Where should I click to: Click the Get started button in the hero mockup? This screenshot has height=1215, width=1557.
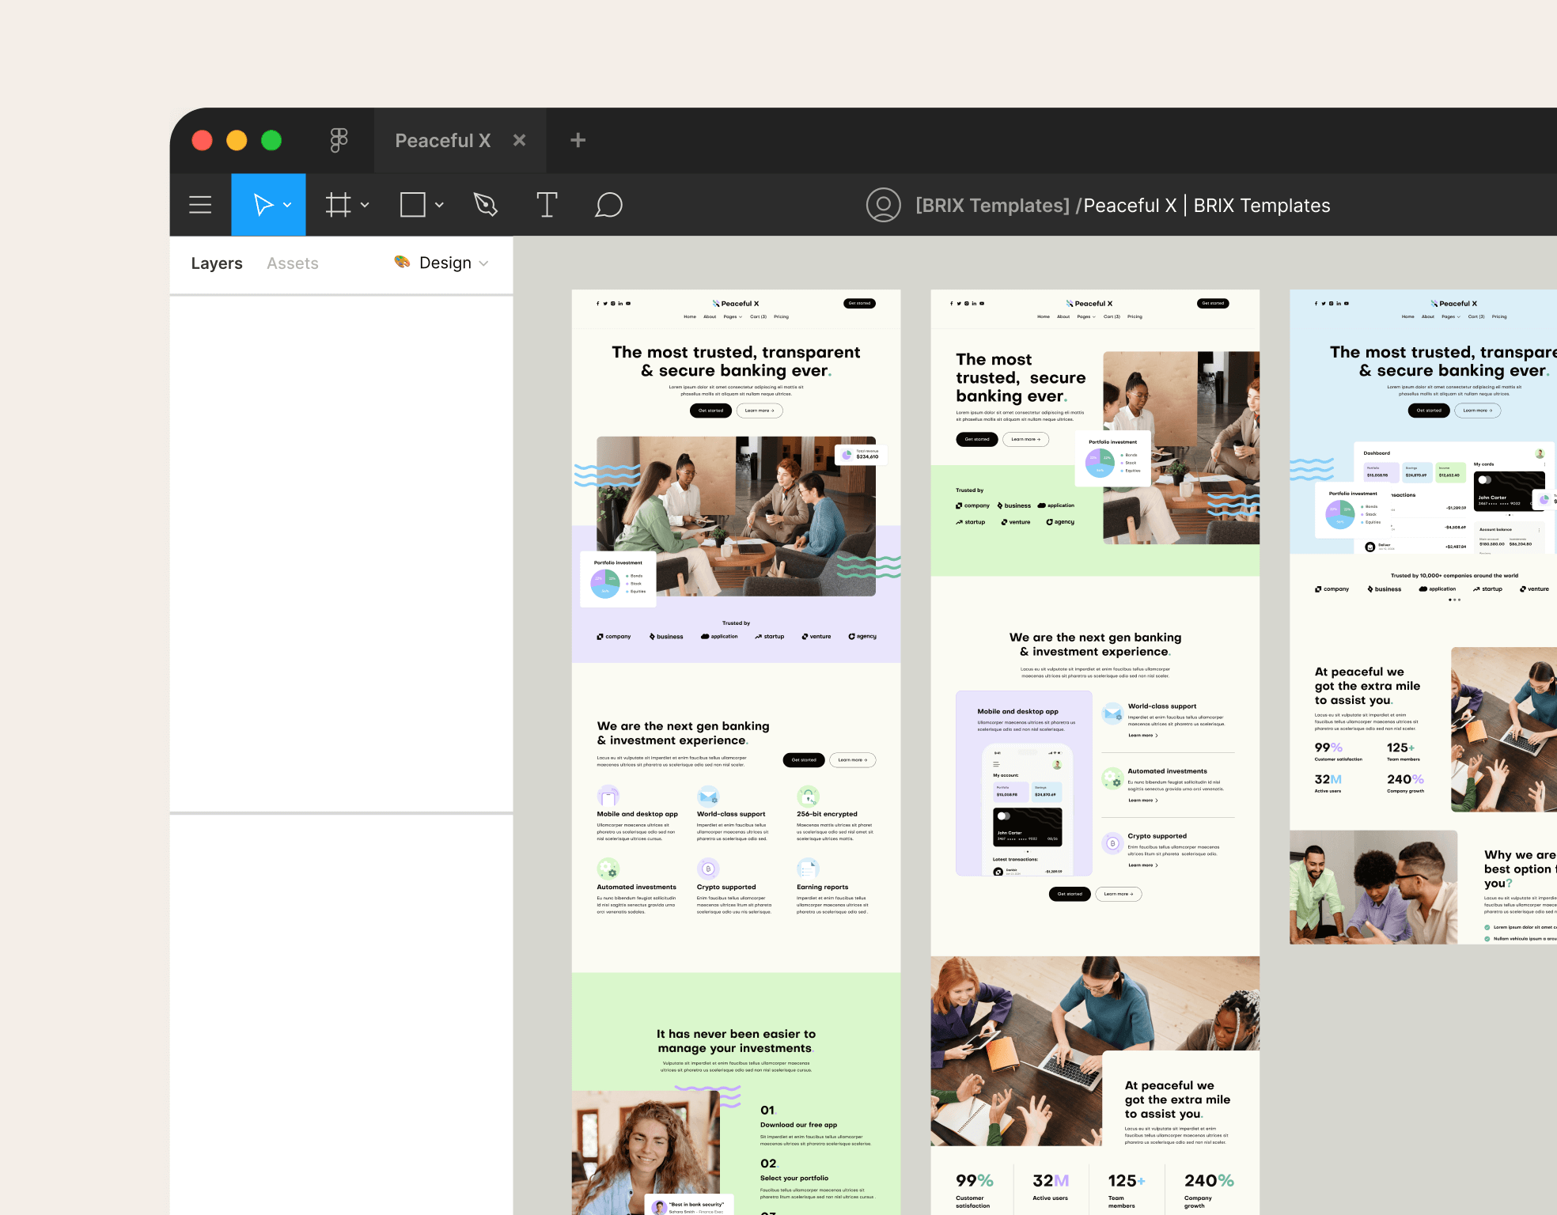pyautogui.click(x=710, y=411)
